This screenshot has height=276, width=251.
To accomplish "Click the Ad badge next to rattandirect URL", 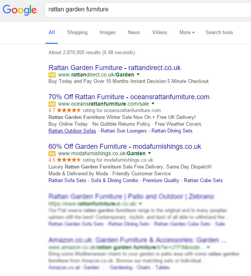I will click(52, 75).
